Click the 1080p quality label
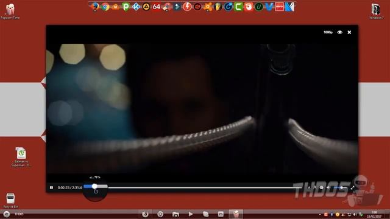Image resolution: width=390 pixels, height=219 pixels. [328, 32]
